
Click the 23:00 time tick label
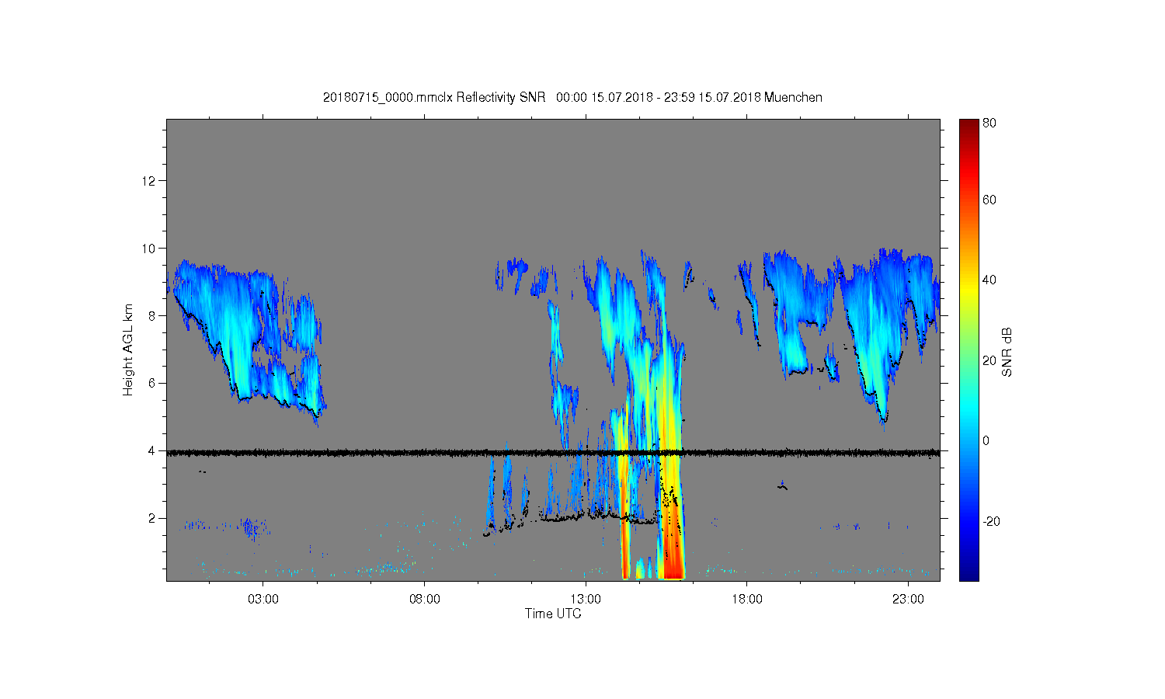(909, 600)
